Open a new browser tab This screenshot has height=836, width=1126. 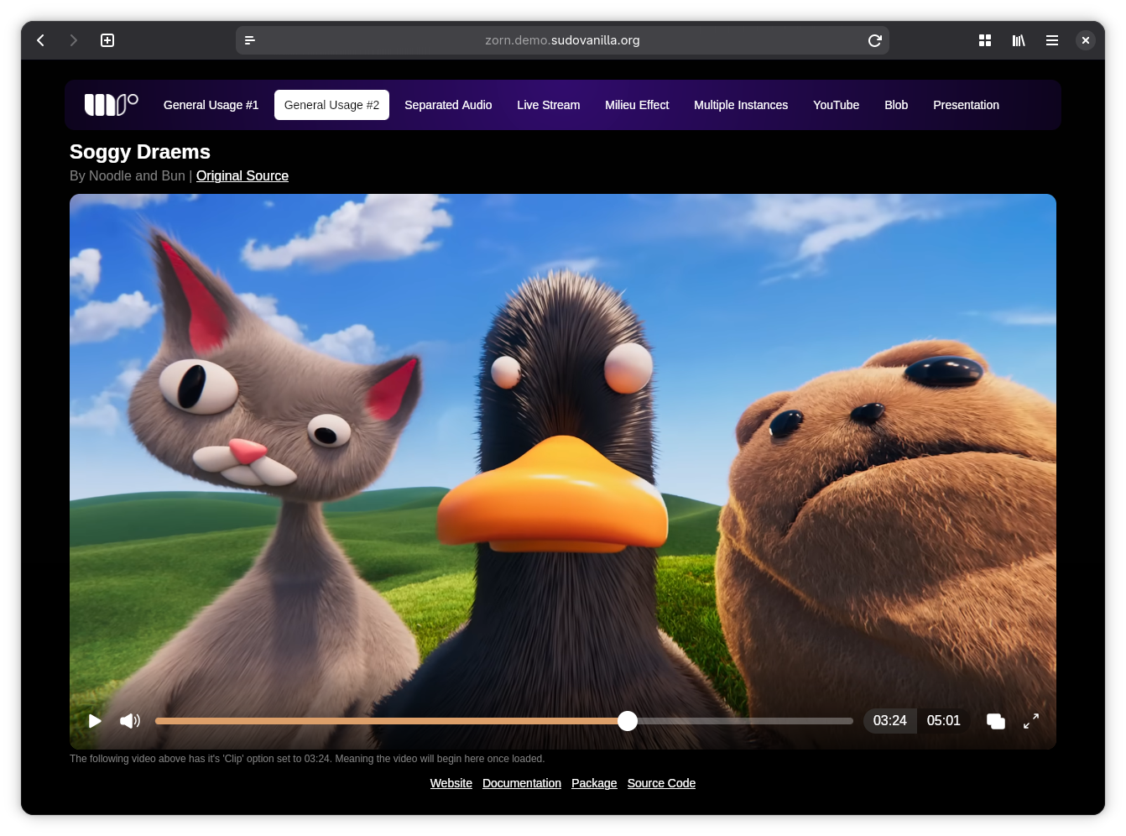[107, 40]
